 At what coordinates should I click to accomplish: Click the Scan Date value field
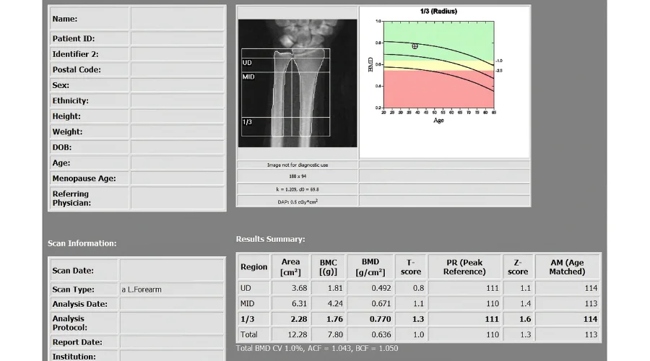pyautogui.click(x=172, y=270)
